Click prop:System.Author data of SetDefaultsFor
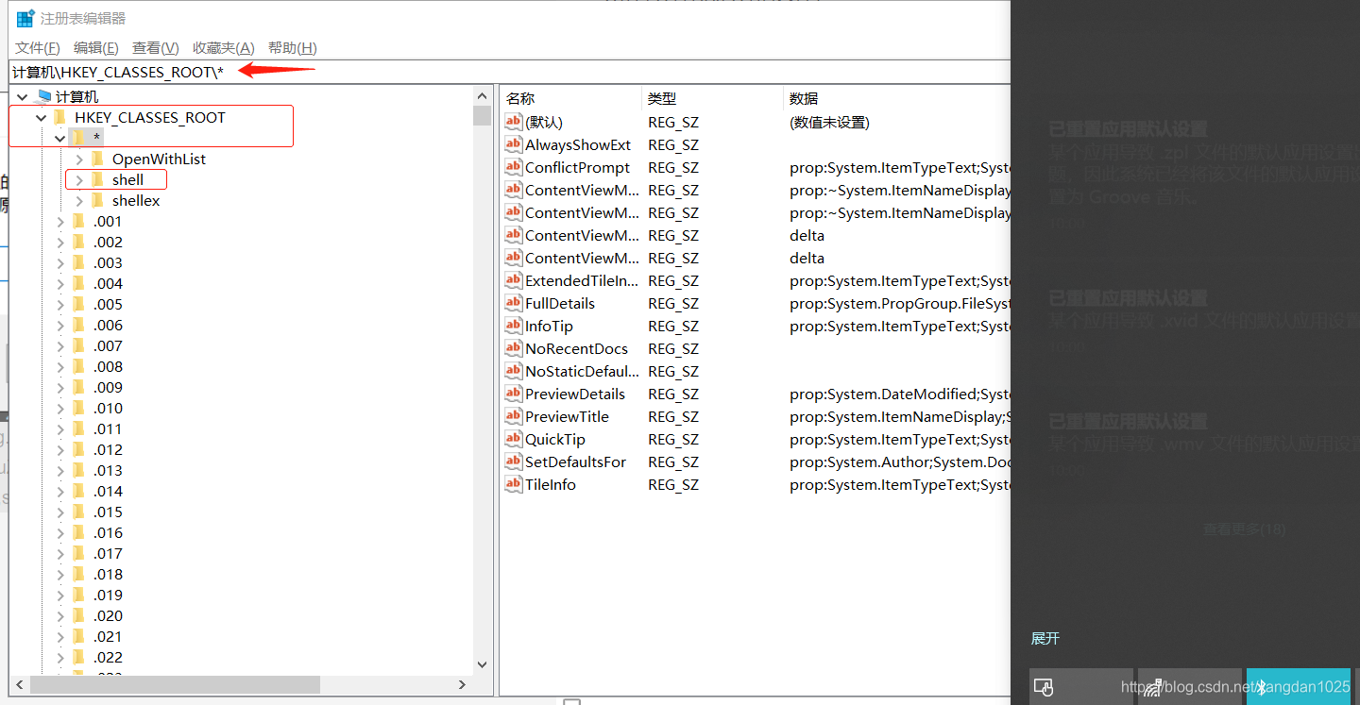Viewport: 1360px width, 705px height. 900,462
